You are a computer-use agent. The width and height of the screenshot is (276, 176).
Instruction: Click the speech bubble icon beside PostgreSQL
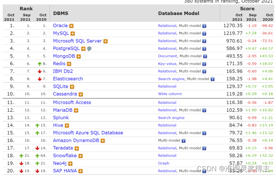coord(89,49)
